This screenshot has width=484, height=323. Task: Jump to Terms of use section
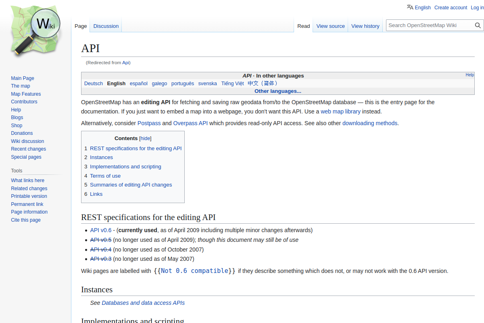tap(105, 176)
